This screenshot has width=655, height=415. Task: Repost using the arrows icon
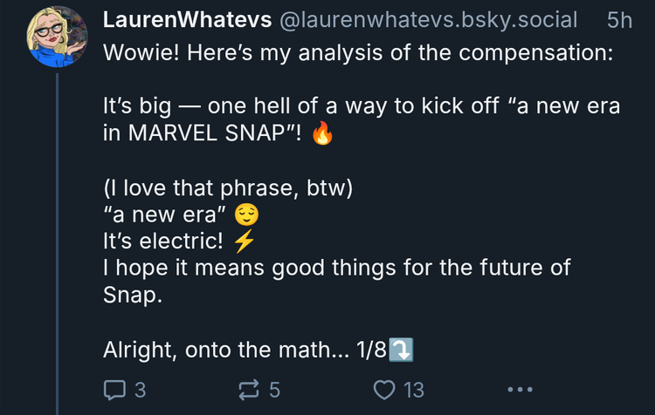click(249, 390)
